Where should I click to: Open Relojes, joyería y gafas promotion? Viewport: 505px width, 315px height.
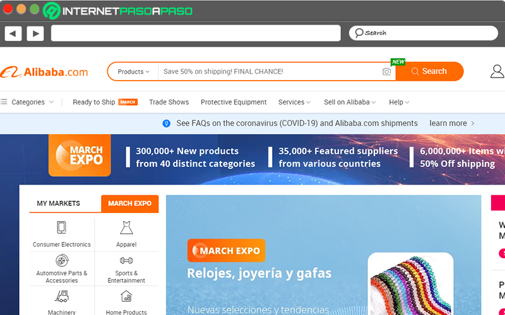(x=259, y=273)
